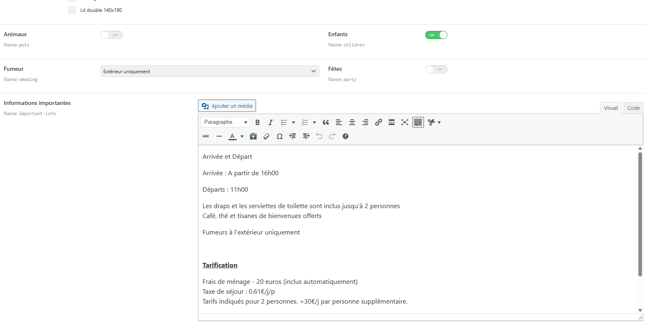Image resolution: width=654 pixels, height=325 pixels.
Task: Switch to the Visuel editor tab
Action: tap(610, 108)
